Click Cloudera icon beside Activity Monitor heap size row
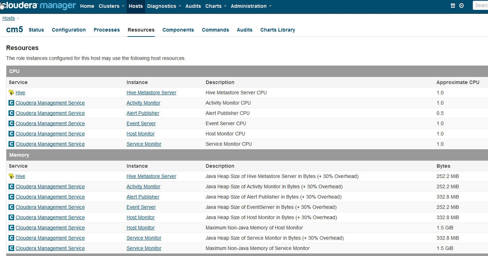Viewport: 488px width, 256px height. [x=11, y=187]
